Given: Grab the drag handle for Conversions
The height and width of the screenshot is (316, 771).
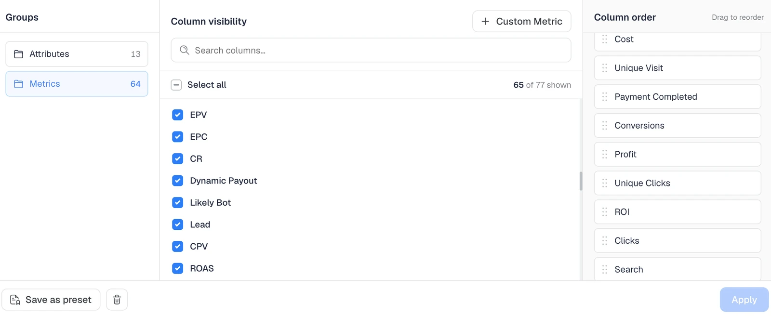Looking at the screenshot, I should pos(605,126).
